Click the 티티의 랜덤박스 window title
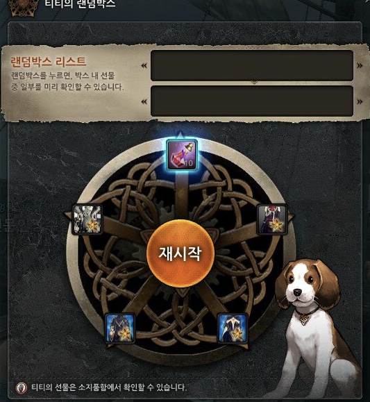Screen dimensions: 370x402 80,3
